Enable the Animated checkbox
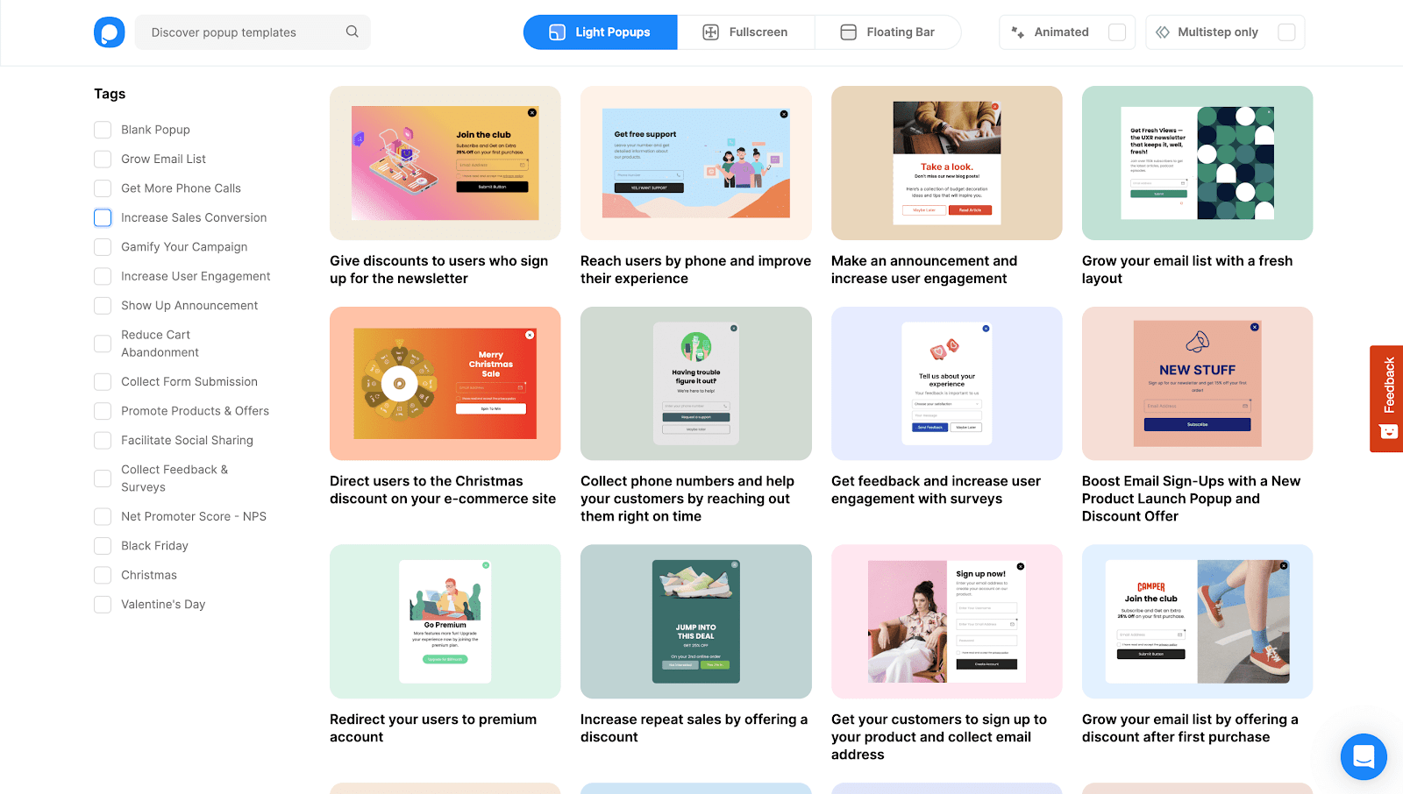 [1117, 32]
